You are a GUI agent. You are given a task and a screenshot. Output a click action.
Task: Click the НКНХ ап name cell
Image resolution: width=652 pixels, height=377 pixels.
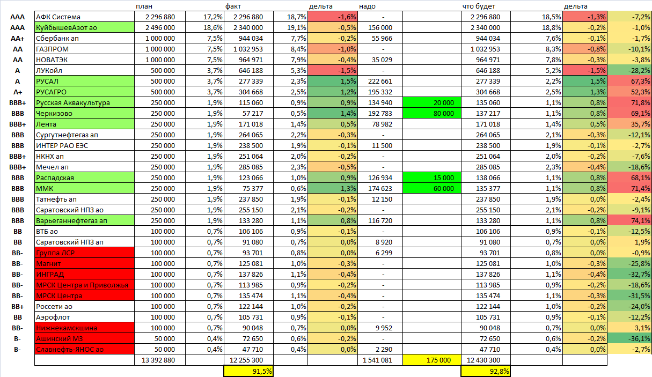[84, 156]
